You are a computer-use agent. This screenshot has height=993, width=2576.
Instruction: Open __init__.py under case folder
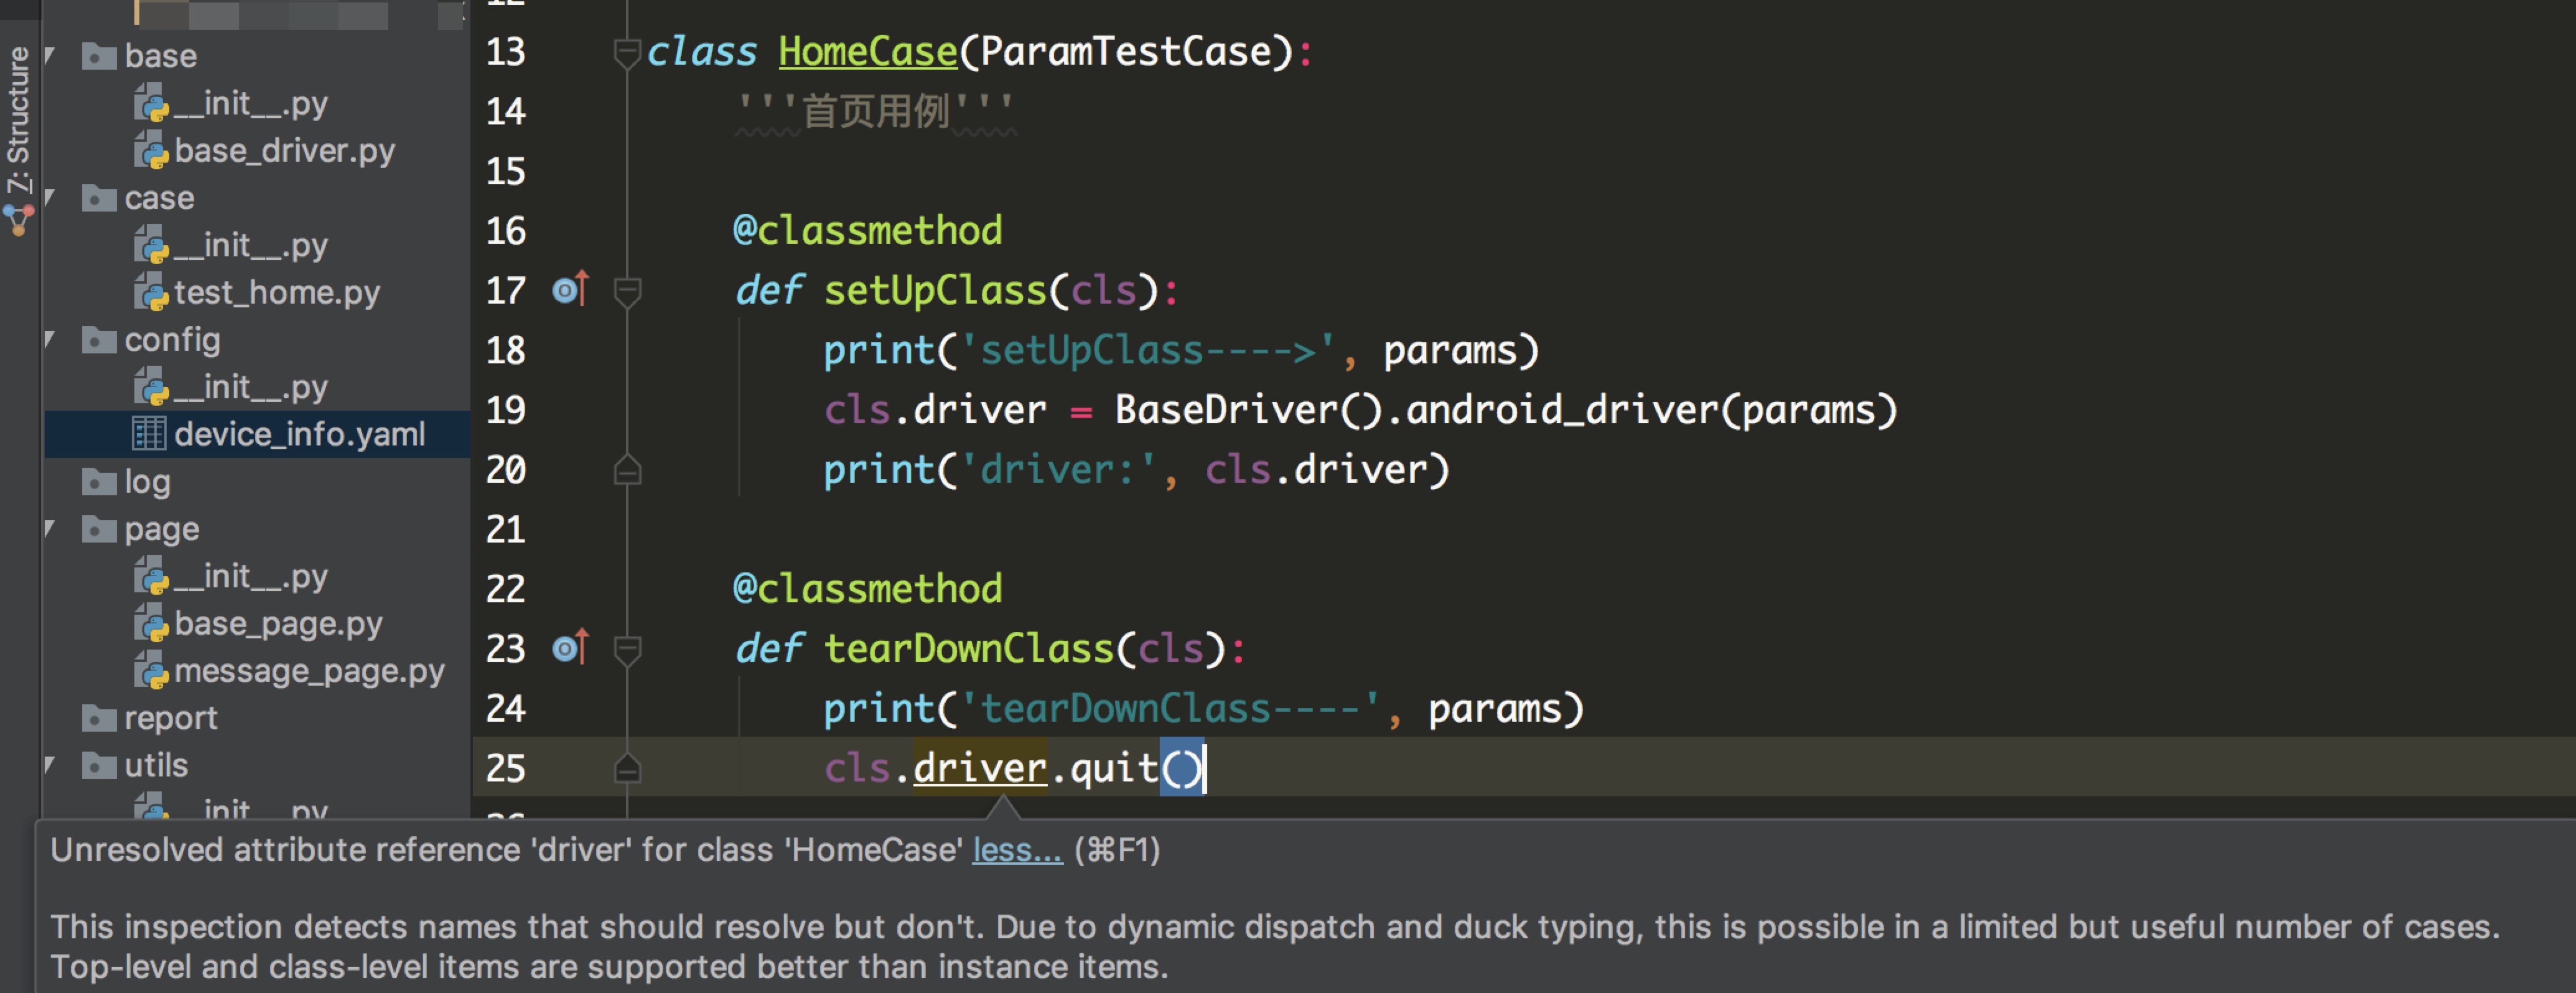pos(250,245)
